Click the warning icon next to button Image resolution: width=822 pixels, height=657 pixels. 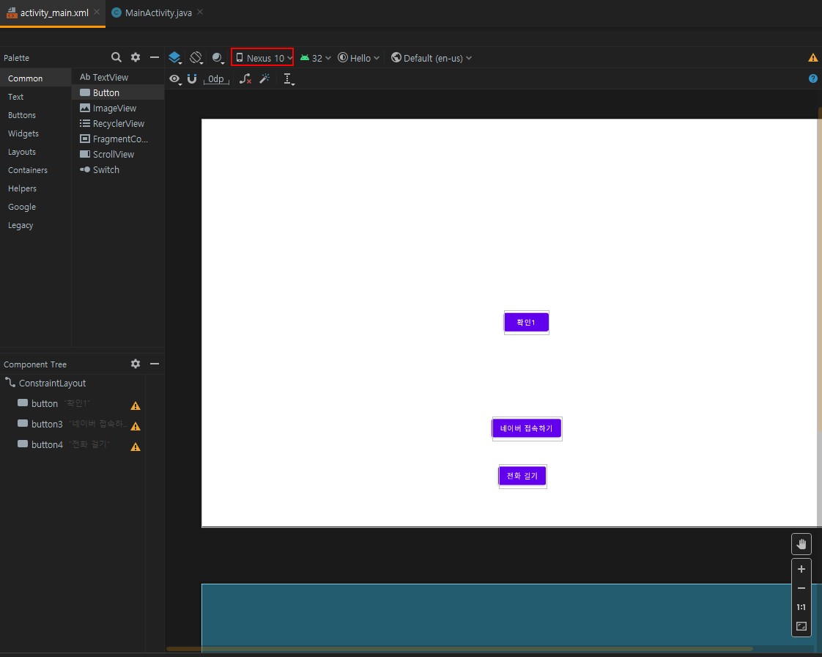pyautogui.click(x=136, y=405)
